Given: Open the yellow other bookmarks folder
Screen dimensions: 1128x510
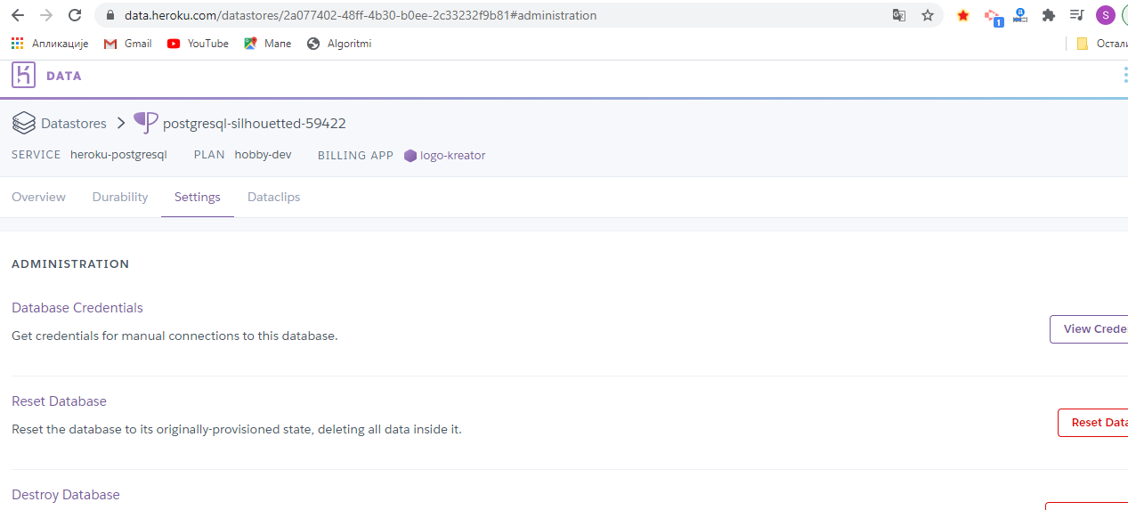Looking at the screenshot, I should [x=1083, y=44].
